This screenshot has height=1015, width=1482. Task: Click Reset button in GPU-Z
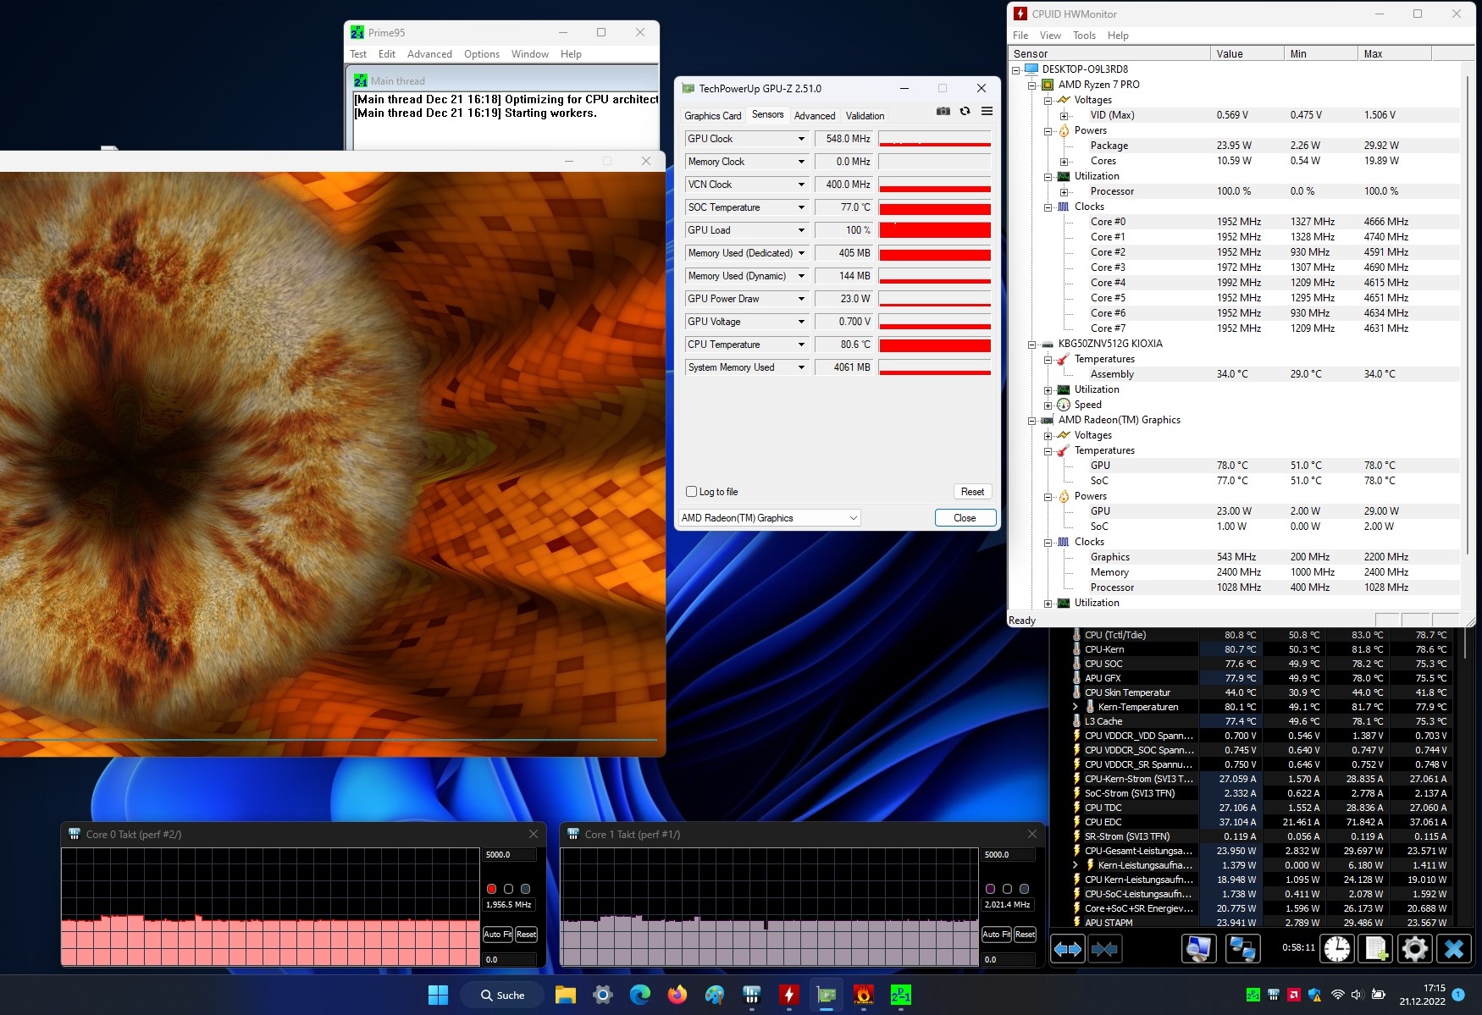(972, 492)
